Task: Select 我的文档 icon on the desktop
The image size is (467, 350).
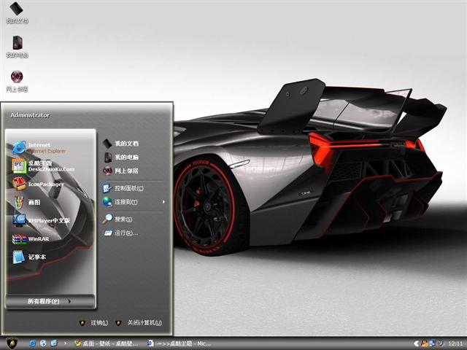Action: point(17,12)
